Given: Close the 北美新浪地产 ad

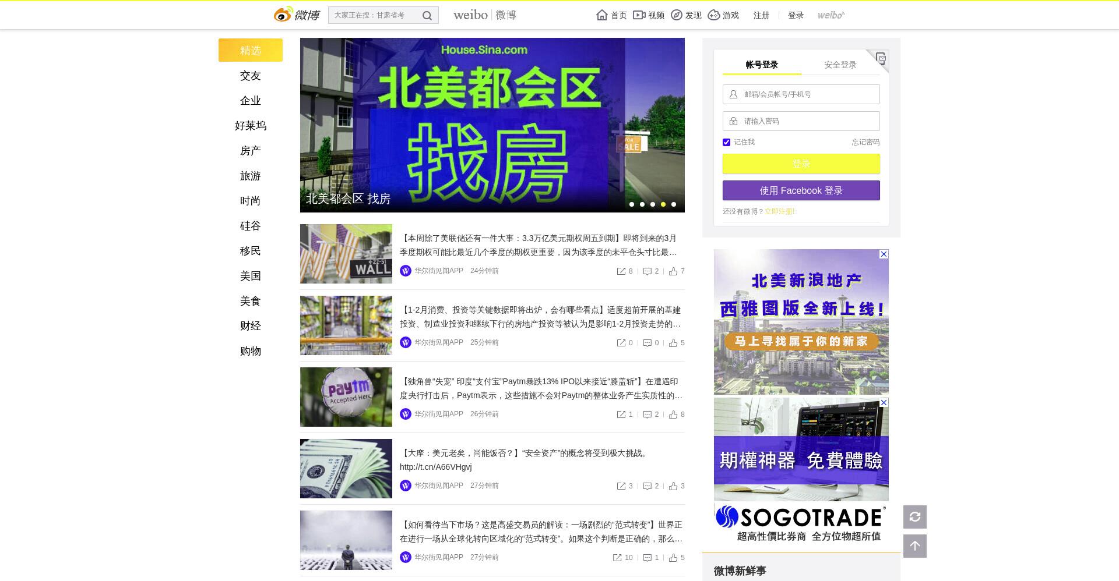Looking at the screenshot, I should click(x=884, y=254).
